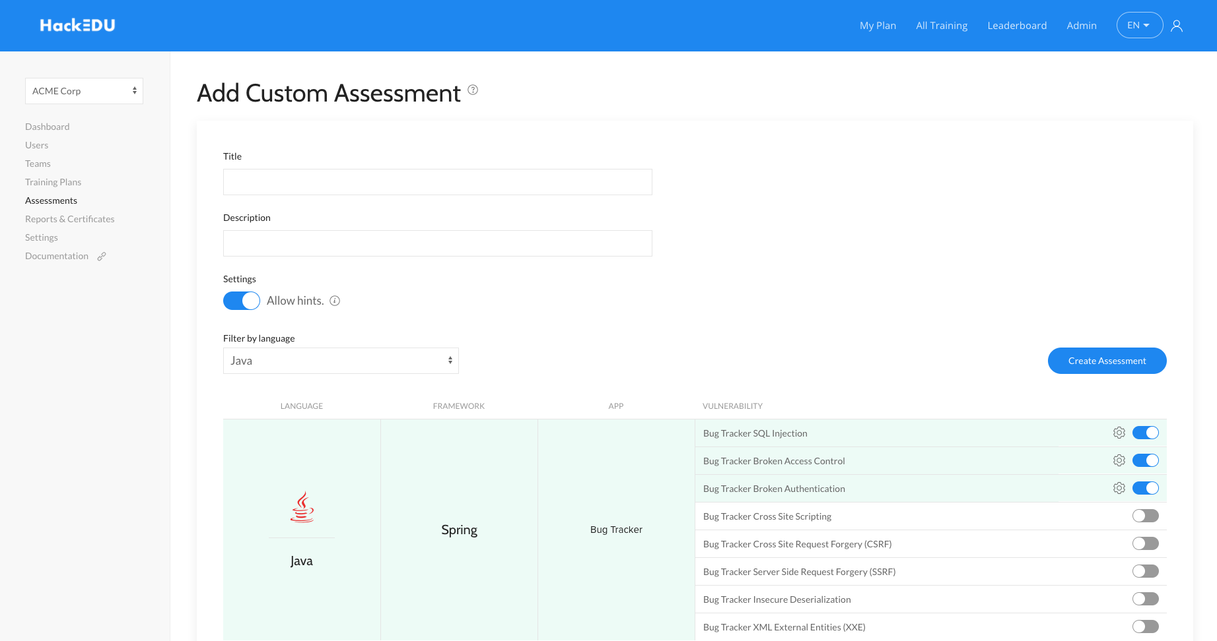Screen dimensions: 1217x641
Task: Open My Plan in top navigation
Action: [878, 26]
